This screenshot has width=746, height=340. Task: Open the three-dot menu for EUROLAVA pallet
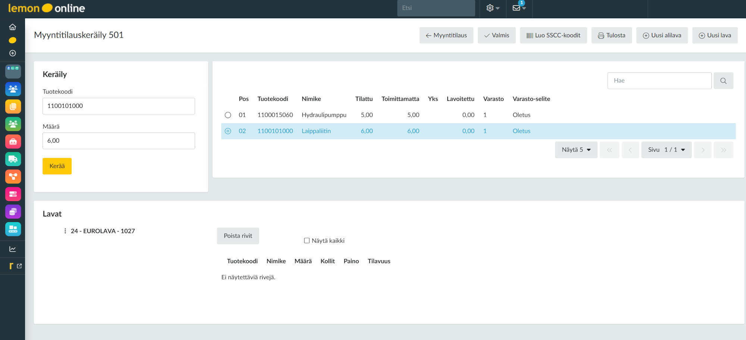[x=65, y=231]
